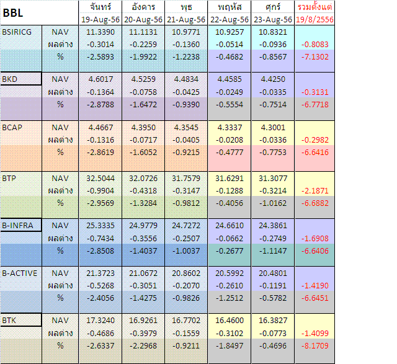This screenshot has height=364, width=397.
Task: Click BTK percent value -2.2968
Action: point(143,345)
